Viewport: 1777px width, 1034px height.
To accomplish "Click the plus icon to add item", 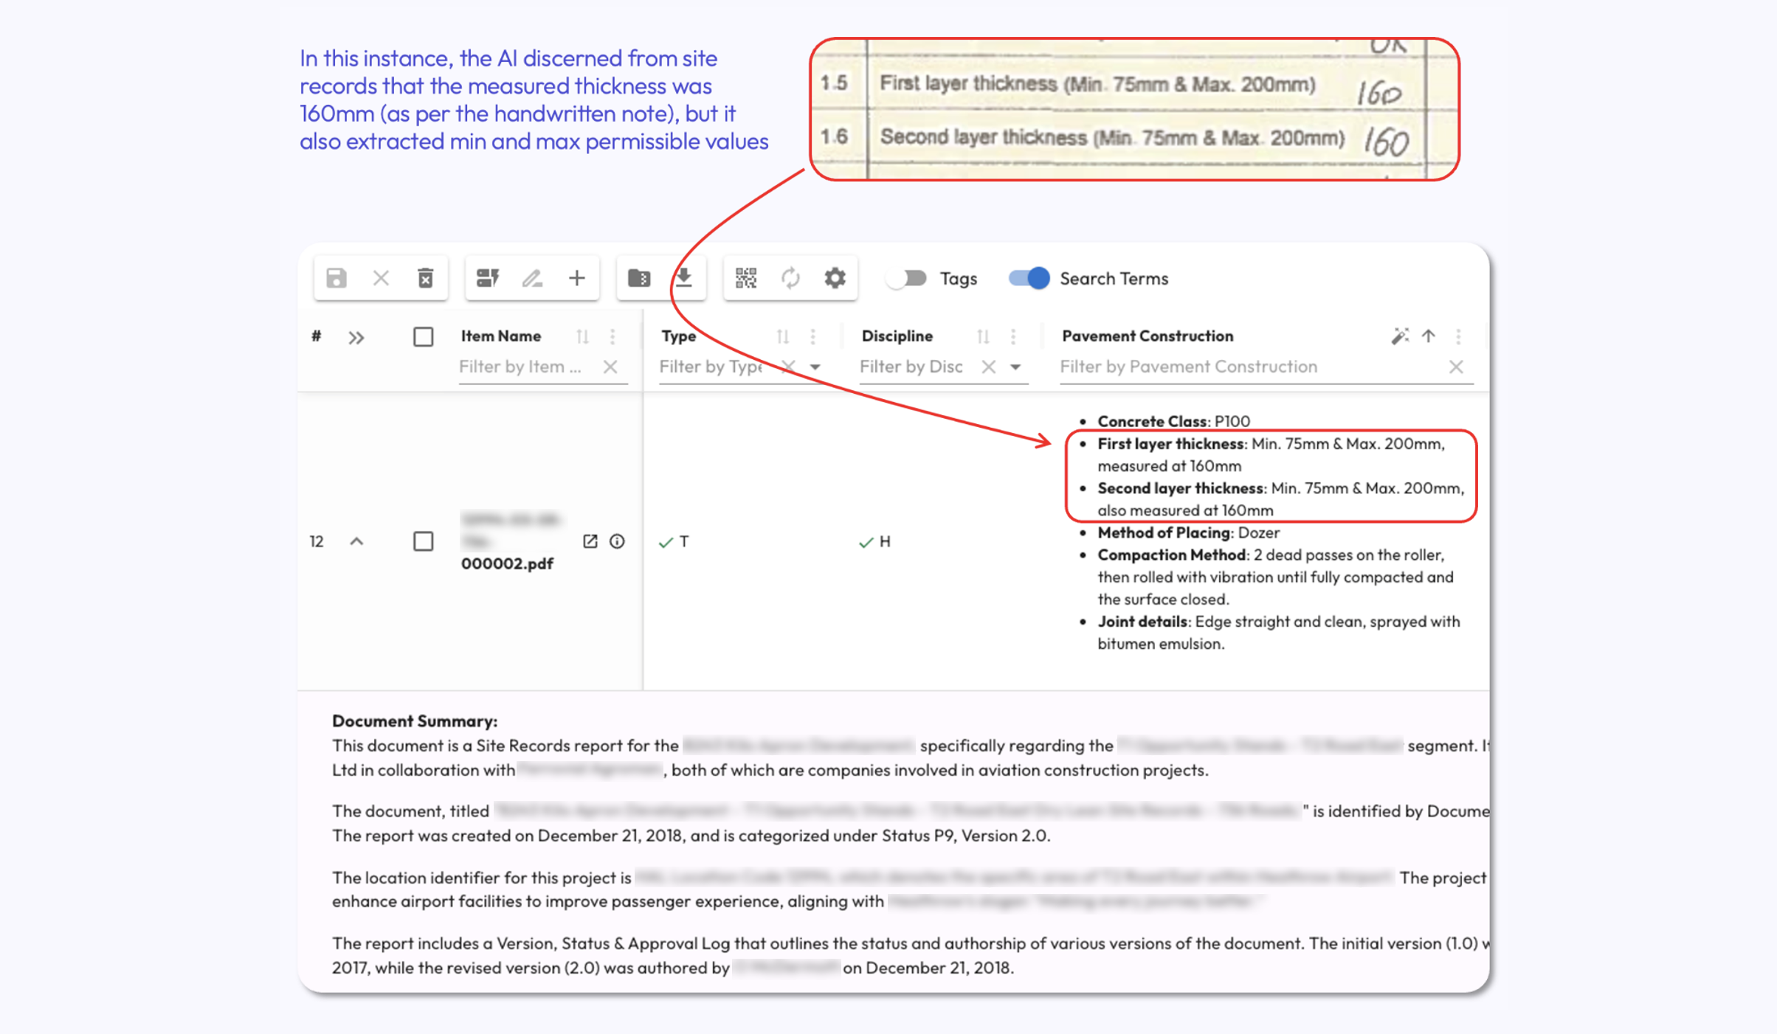I will pos(576,278).
